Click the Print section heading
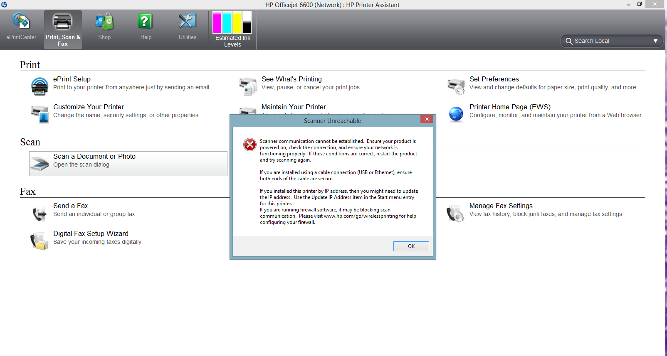The height and width of the screenshot is (356, 667). click(30, 65)
